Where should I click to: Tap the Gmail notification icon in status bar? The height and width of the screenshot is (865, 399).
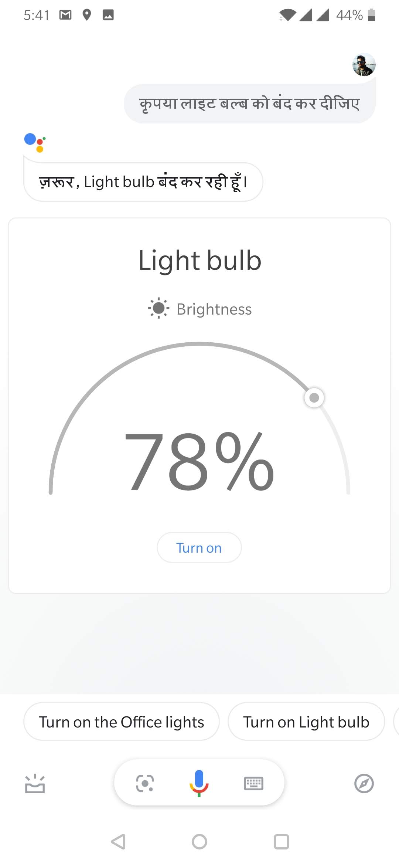point(65,15)
